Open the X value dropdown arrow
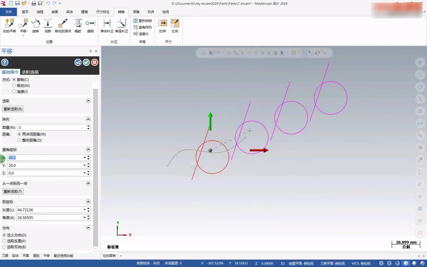 [x=85, y=158]
